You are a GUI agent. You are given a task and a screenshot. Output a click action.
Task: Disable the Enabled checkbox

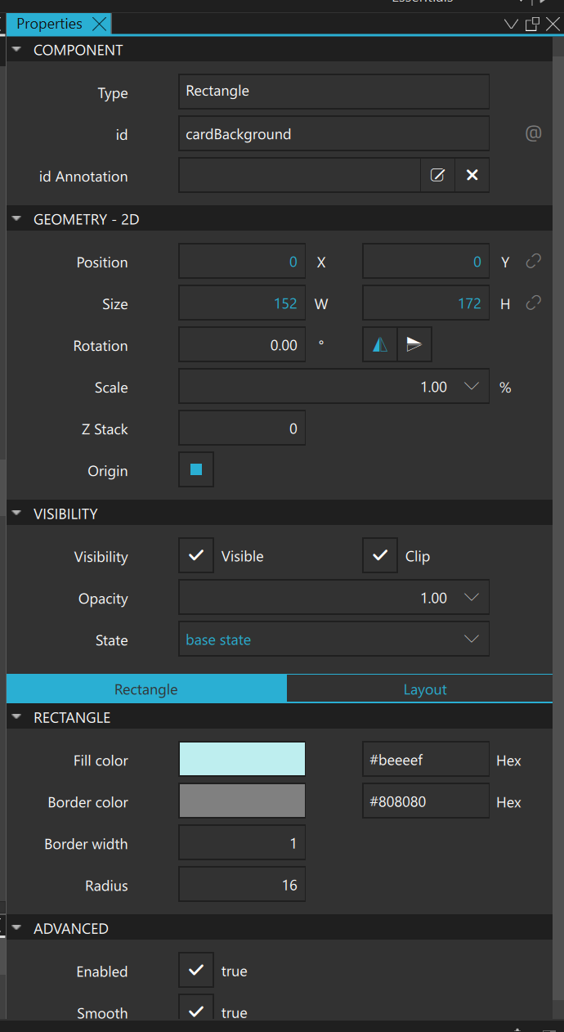point(196,971)
